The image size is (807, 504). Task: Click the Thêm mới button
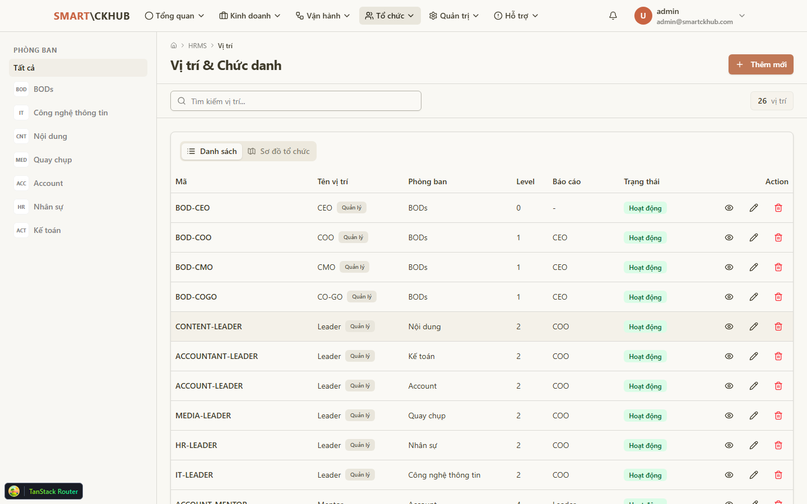point(760,64)
